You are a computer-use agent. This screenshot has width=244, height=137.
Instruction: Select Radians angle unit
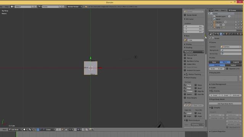pyautogui.click(x=233, y=65)
